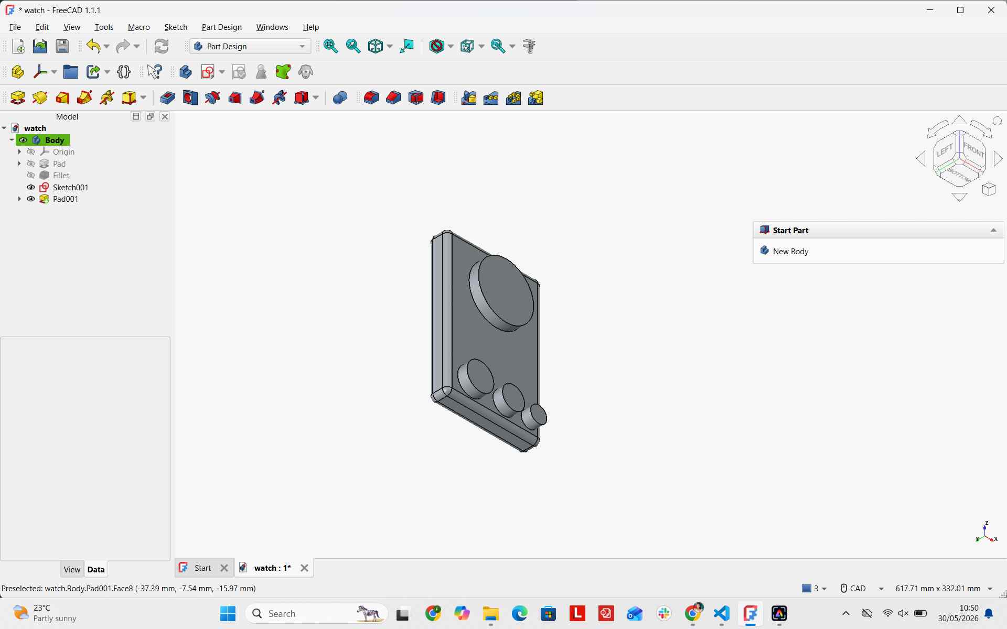Click the Create Group folder icon
Image resolution: width=1007 pixels, height=629 pixels.
(71, 72)
